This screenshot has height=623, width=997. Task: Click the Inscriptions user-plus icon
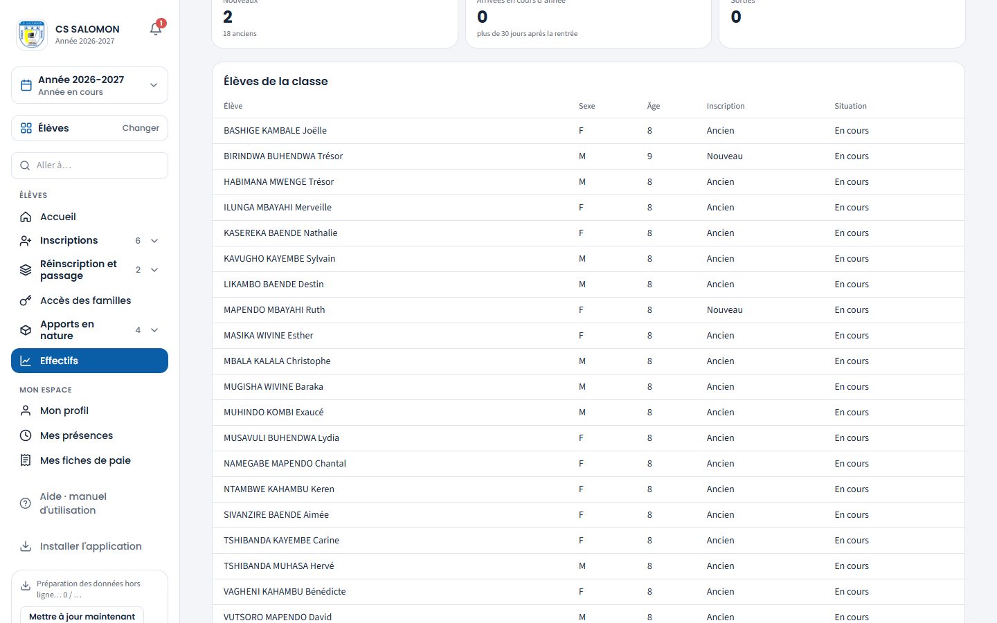coord(26,240)
